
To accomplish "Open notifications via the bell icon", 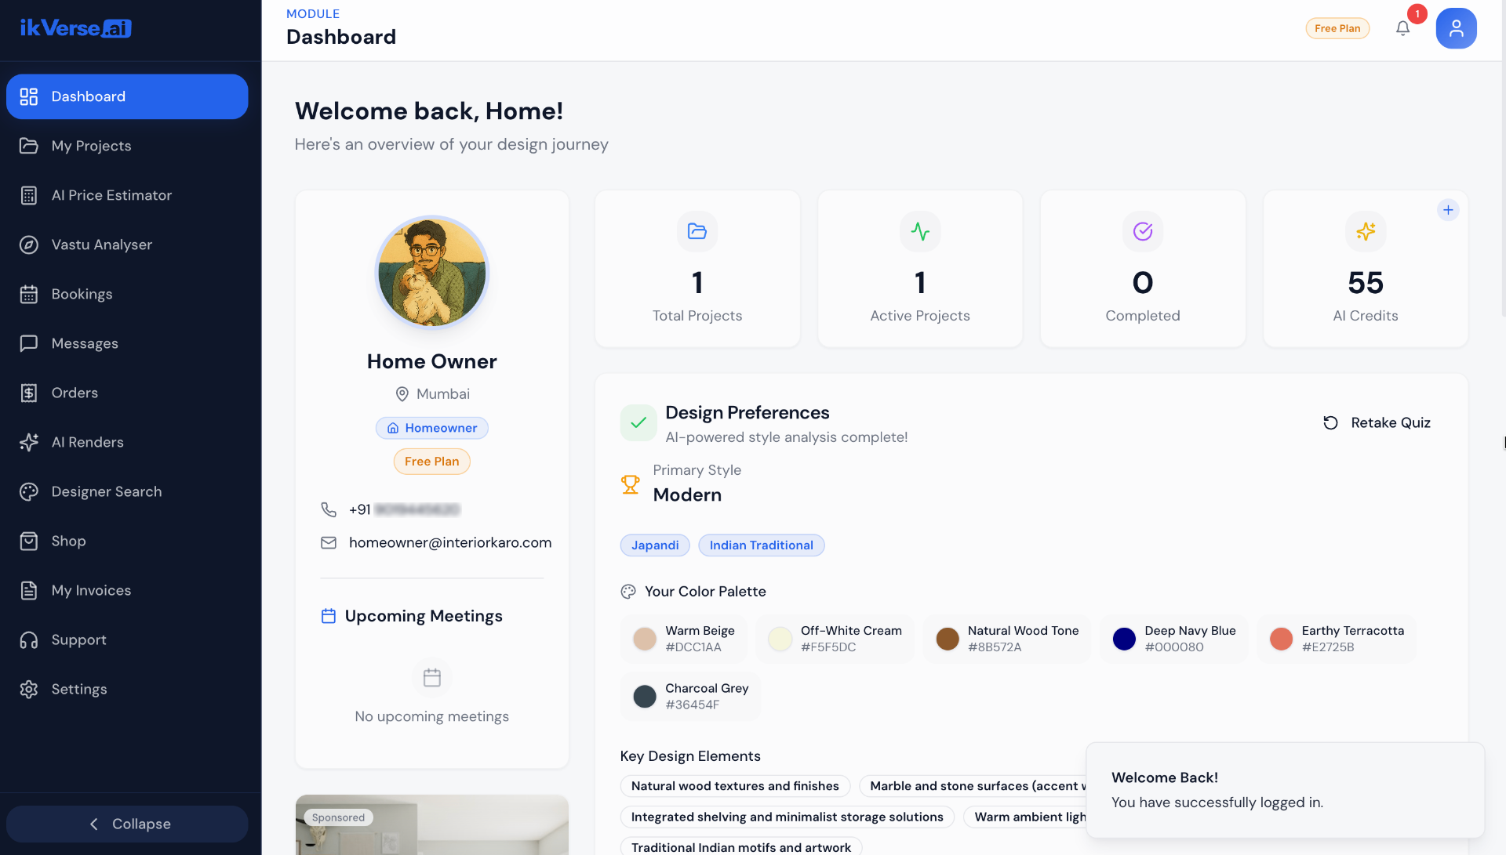I will click(1403, 28).
